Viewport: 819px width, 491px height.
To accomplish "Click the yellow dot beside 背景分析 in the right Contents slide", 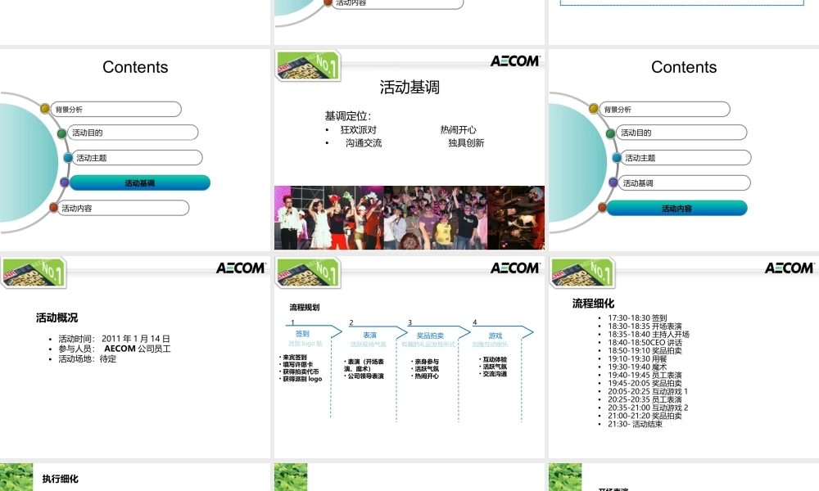I will [593, 109].
